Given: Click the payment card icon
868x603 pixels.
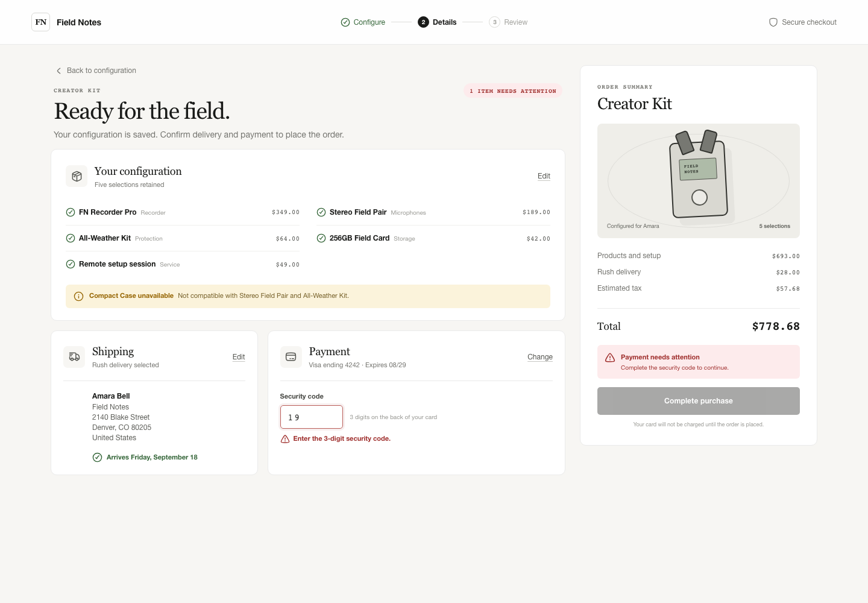Looking at the screenshot, I should point(291,357).
